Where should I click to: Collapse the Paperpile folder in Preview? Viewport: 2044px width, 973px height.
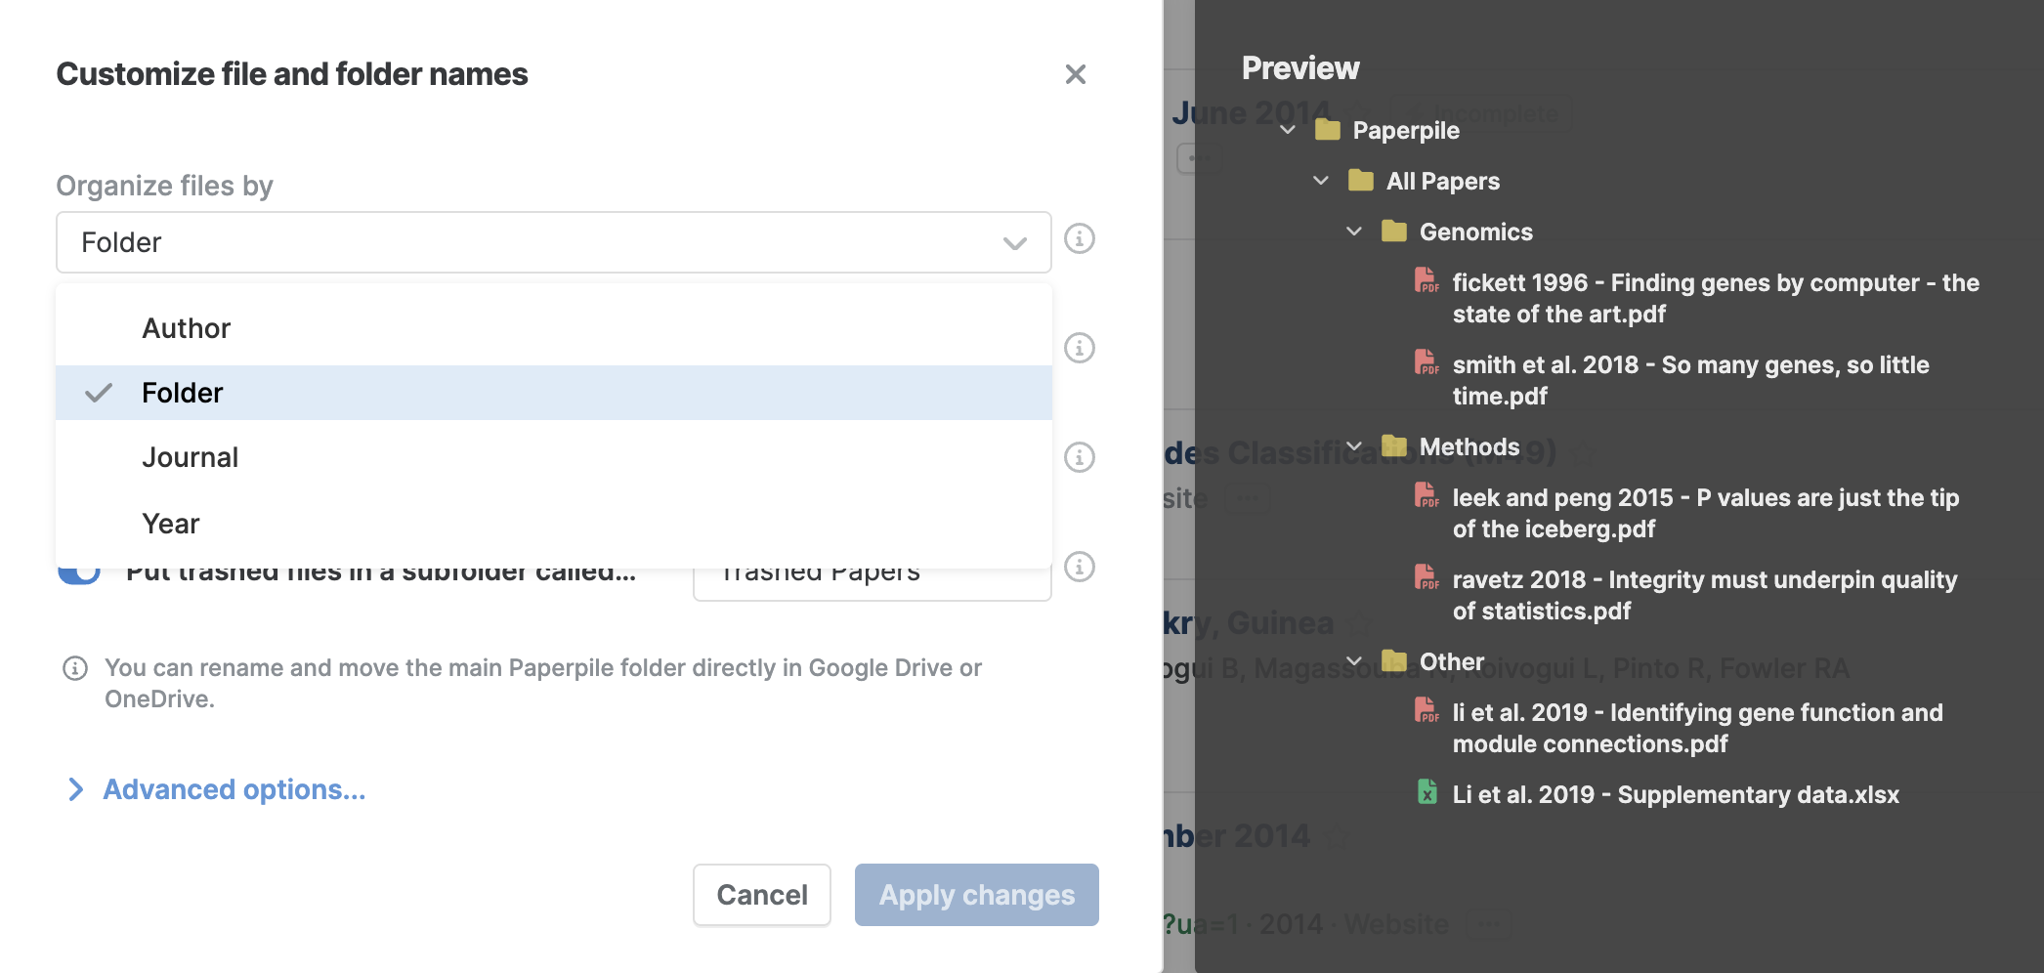1288,130
